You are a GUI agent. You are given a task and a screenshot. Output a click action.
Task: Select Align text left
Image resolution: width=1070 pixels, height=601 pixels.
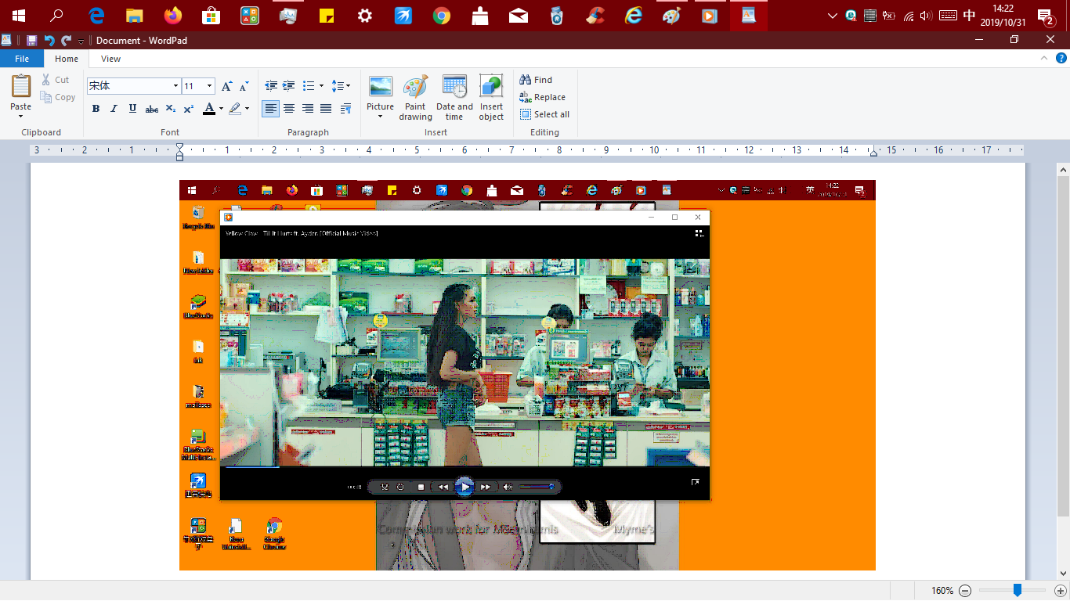point(271,109)
